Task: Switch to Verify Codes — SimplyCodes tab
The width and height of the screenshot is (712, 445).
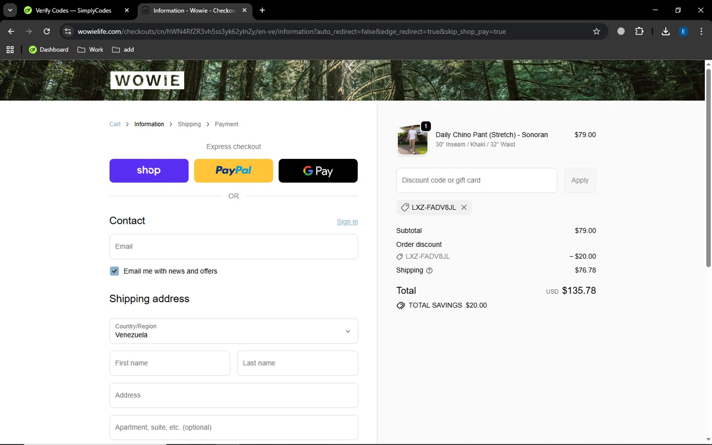Action: pos(73,10)
